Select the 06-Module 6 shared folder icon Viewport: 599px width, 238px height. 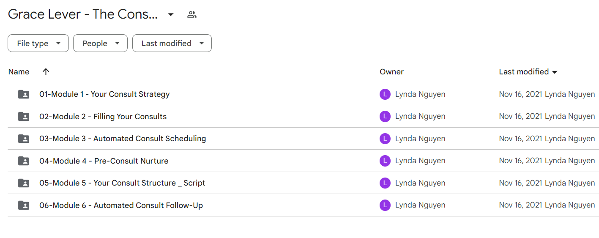click(x=24, y=205)
